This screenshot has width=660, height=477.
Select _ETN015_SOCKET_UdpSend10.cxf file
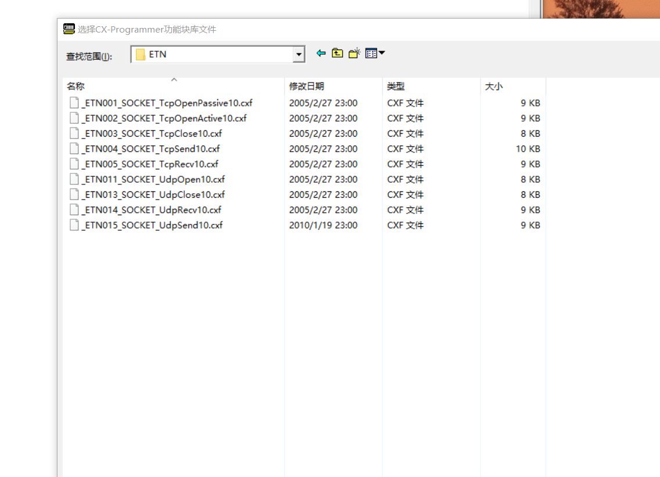[x=152, y=225]
